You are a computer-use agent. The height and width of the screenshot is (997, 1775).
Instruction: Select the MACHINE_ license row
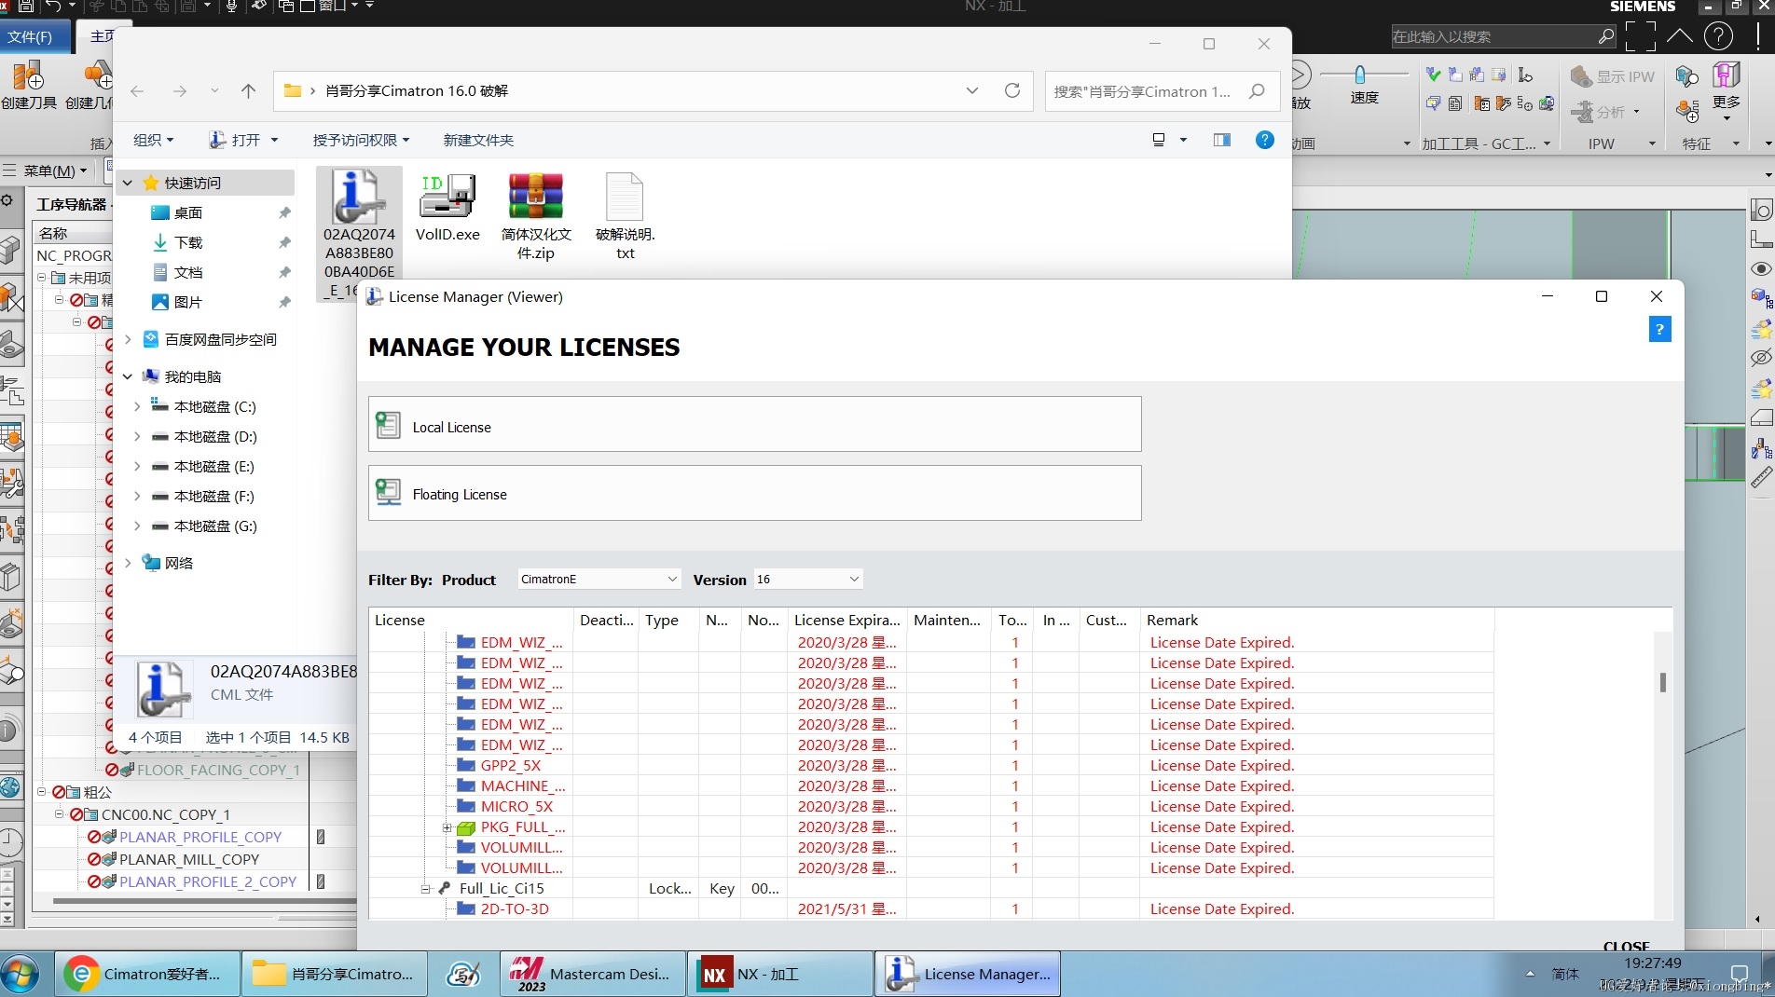(930, 786)
